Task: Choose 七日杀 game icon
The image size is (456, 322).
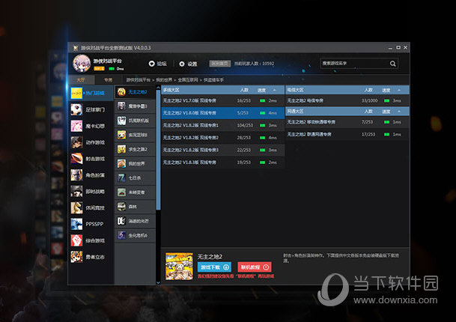Action: pos(121,177)
